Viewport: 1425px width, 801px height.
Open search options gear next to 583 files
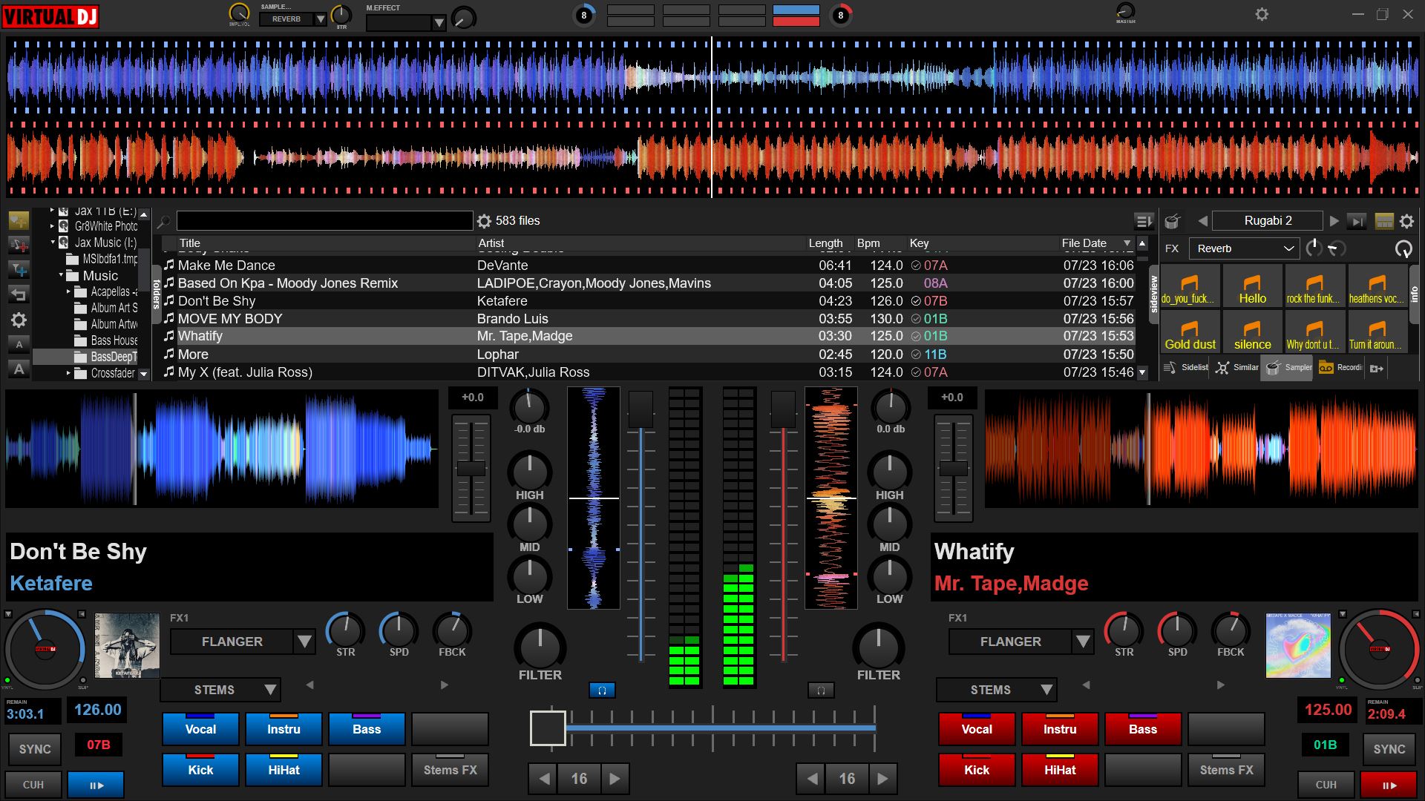[x=484, y=221]
